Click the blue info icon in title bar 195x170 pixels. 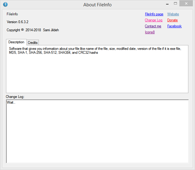pos(5,5)
